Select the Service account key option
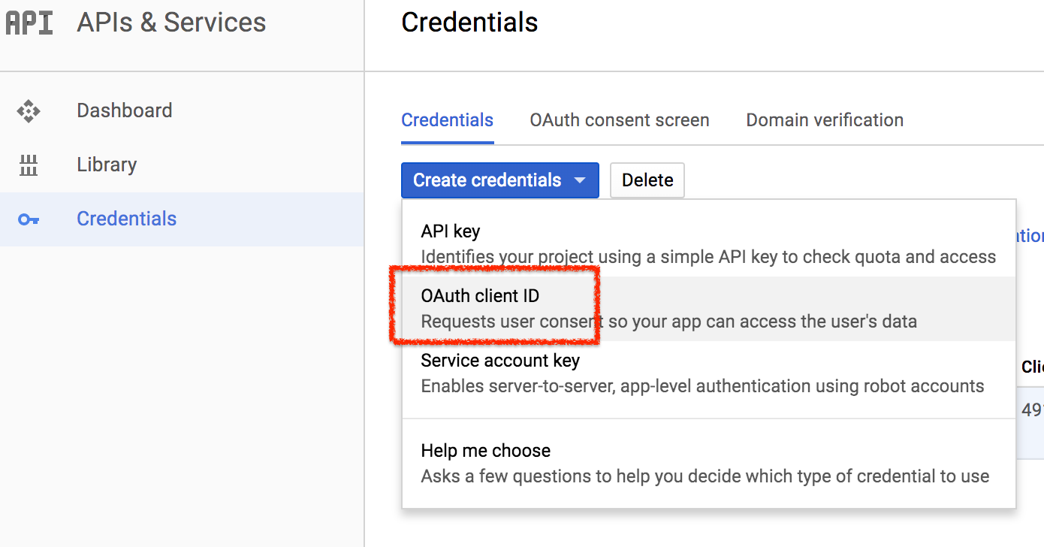The width and height of the screenshot is (1044, 547). point(709,373)
